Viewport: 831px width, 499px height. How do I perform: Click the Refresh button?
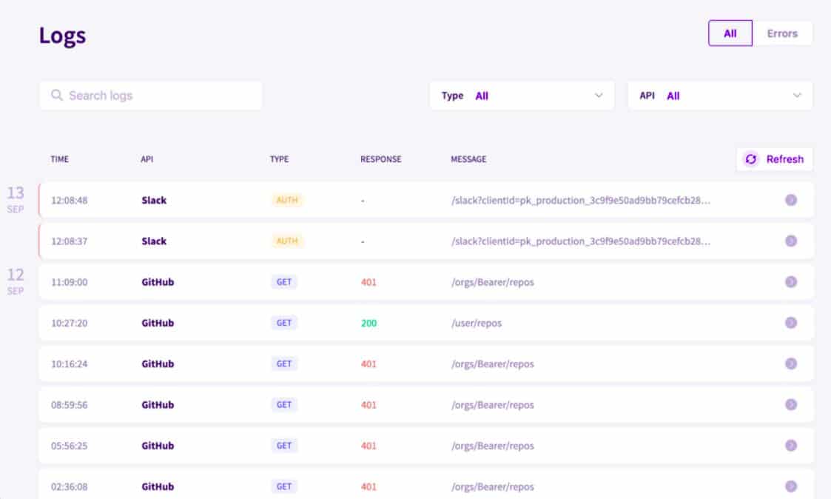coord(774,159)
